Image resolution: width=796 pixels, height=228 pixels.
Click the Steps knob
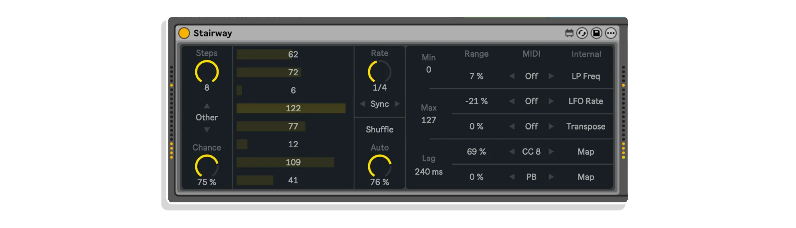207,72
